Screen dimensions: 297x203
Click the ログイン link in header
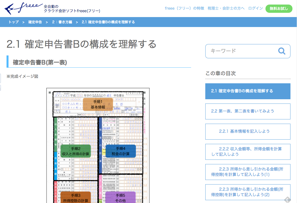(255, 8)
